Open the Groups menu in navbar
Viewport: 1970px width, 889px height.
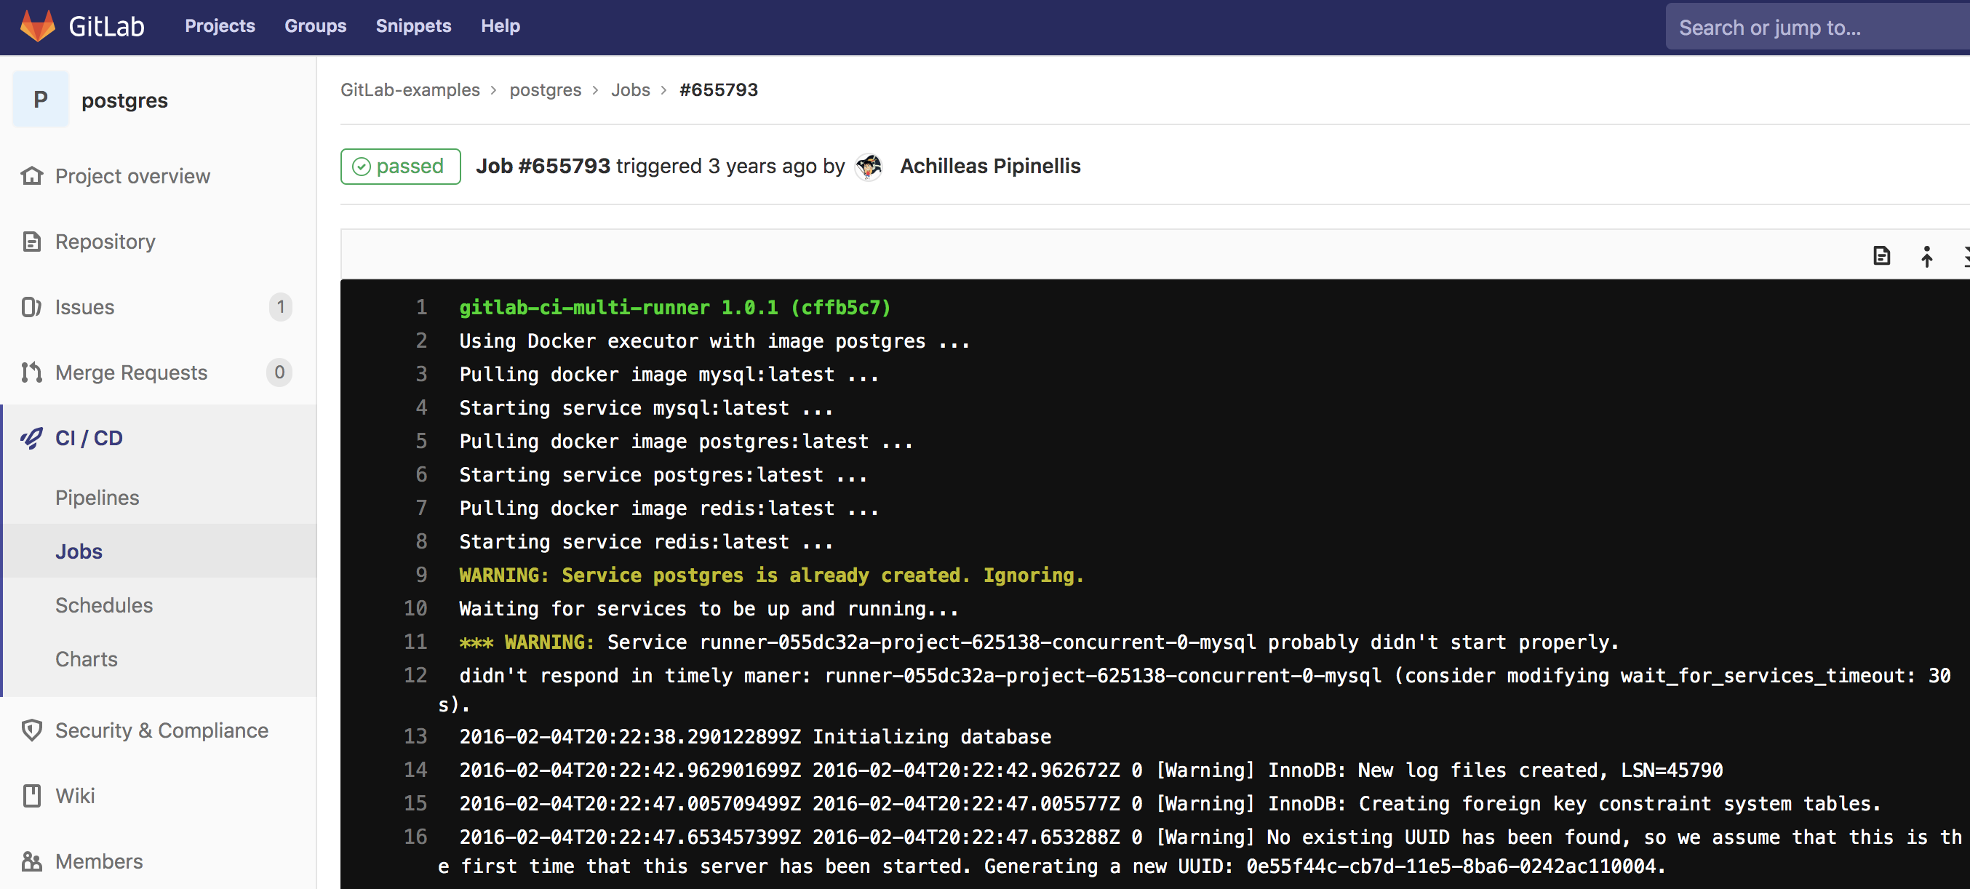tap(315, 26)
